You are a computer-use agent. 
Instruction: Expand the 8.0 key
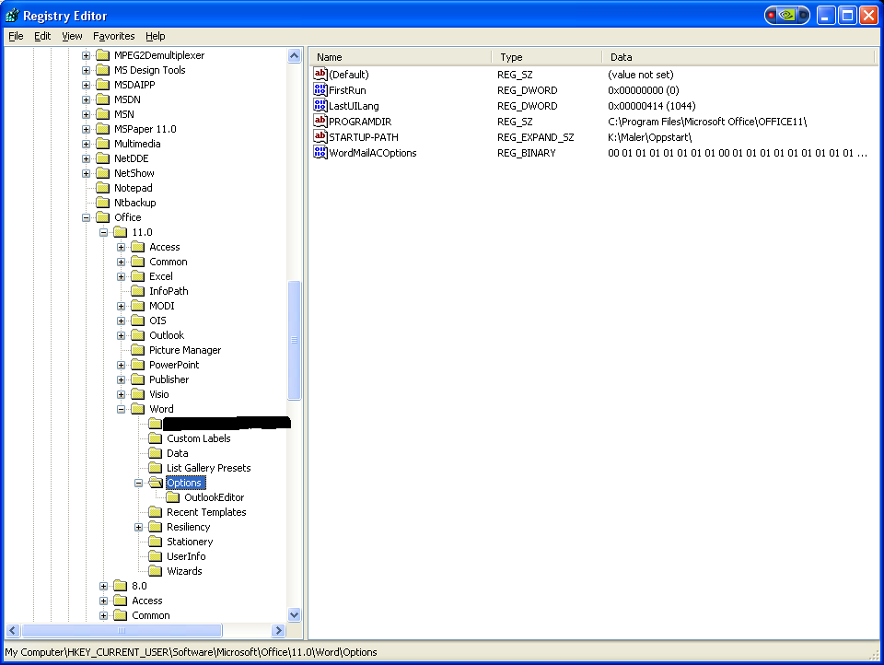tap(103, 586)
